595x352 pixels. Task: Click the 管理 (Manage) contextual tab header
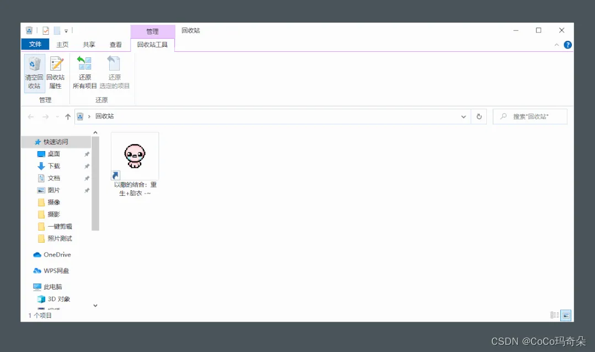153,31
